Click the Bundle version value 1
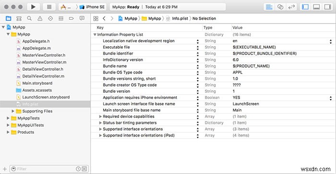 coord(234,91)
